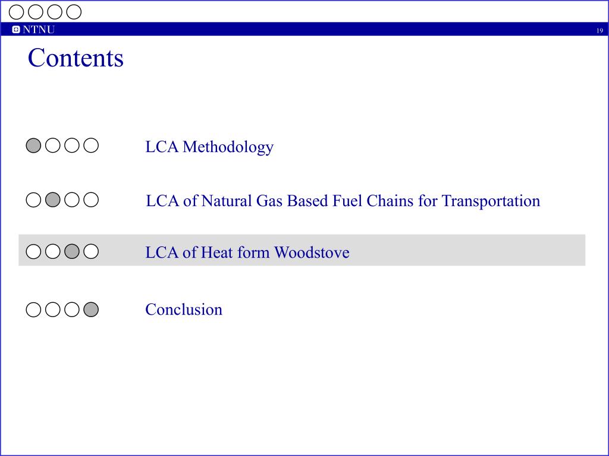Screen dimensions: 609x456
Task: Click NTNU text in the blue header
Action: point(39,30)
